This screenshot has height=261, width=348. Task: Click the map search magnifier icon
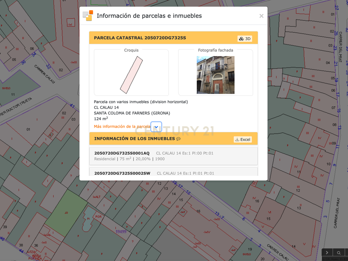click(x=339, y=253)
